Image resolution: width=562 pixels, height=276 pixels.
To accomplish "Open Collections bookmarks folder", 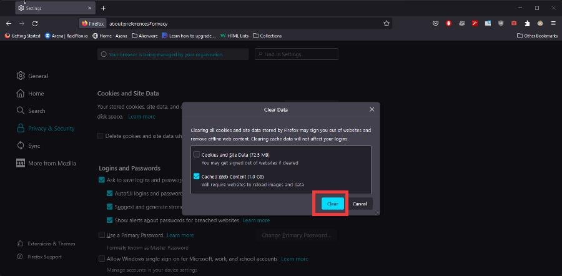I will click(267, 36).
